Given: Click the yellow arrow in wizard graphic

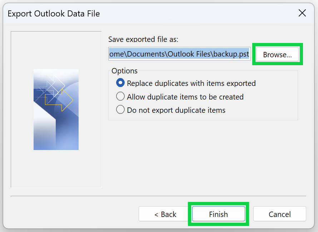Looking at the screenshot, I should point(61,100).
